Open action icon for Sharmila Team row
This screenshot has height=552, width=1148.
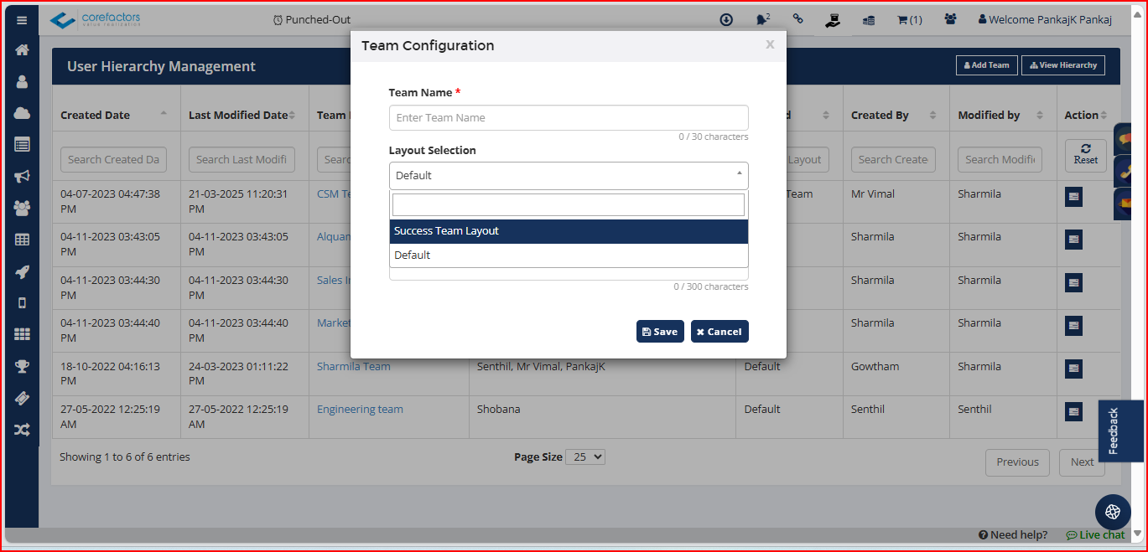point(1073,369)
